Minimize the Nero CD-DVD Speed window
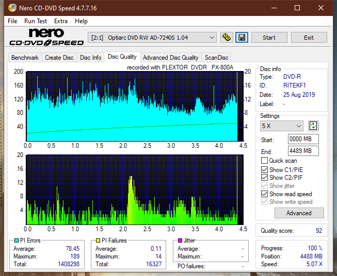This screenshot has width=337, height=276. click(x=274, y=8)
